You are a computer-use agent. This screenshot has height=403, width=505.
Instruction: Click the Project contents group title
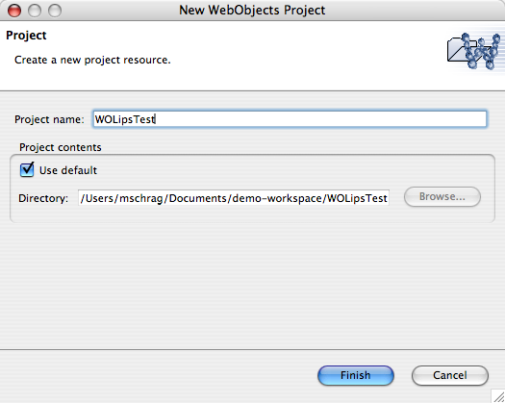point(61,147)
